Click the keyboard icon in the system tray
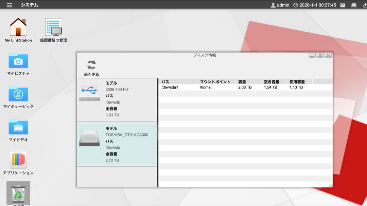Screen dimensions: 367x206 click(x=342, y=5)
